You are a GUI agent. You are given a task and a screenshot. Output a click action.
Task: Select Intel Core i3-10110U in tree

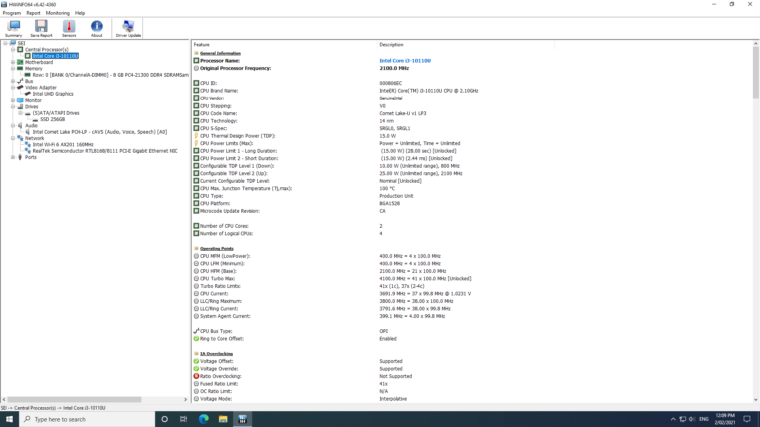pyautogui.click(x=55, y=56)
